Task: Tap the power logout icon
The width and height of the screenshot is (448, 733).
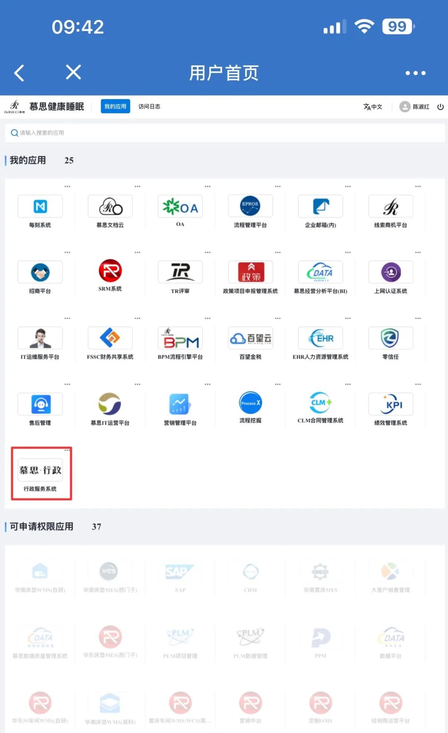Action: coord(441,107)
